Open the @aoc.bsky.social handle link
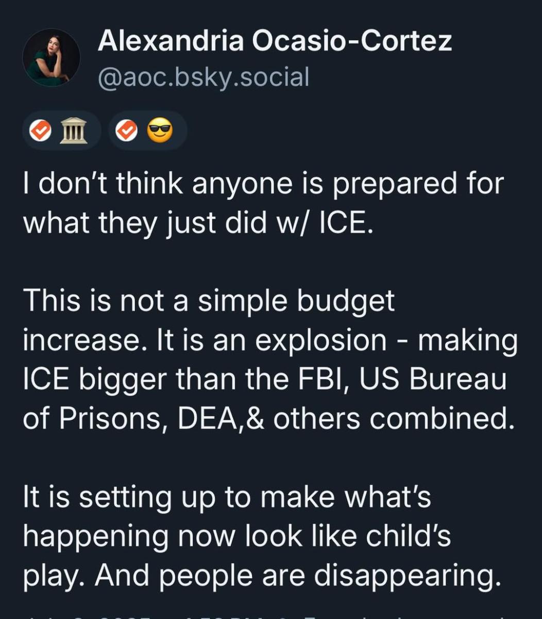 coord(204,77)
